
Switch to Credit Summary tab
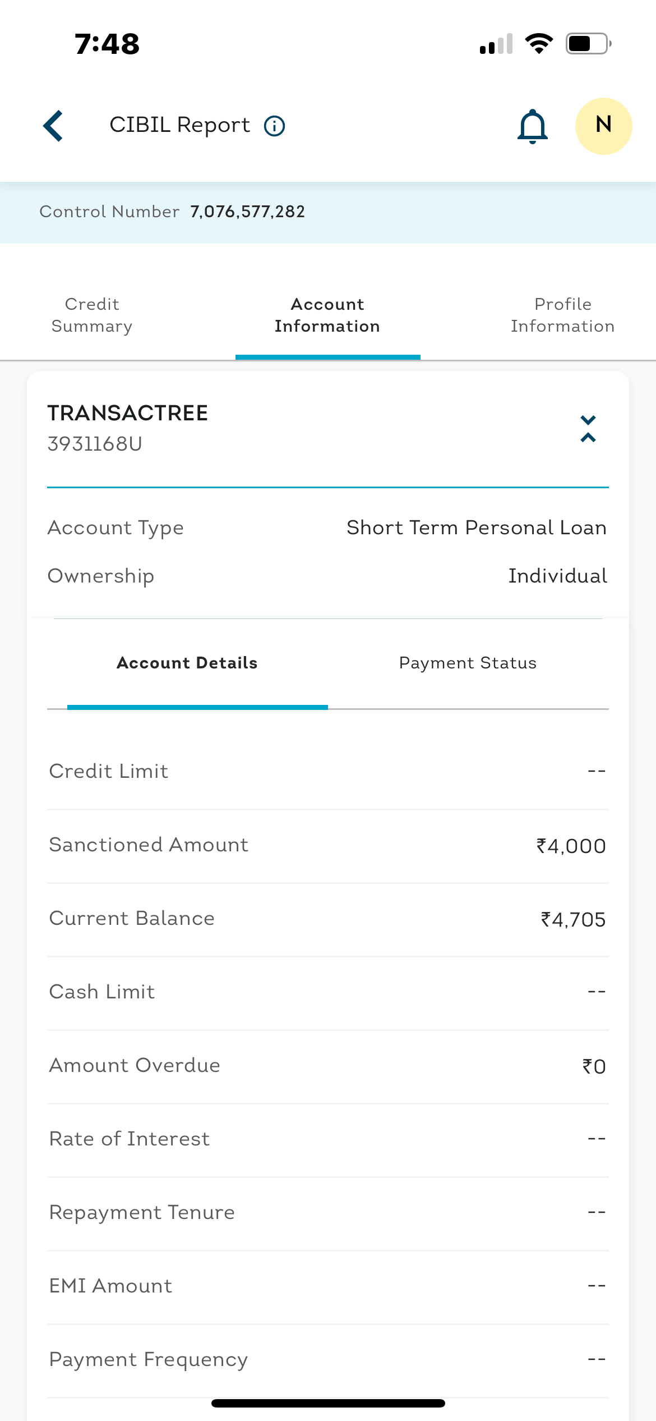[92, 315]
